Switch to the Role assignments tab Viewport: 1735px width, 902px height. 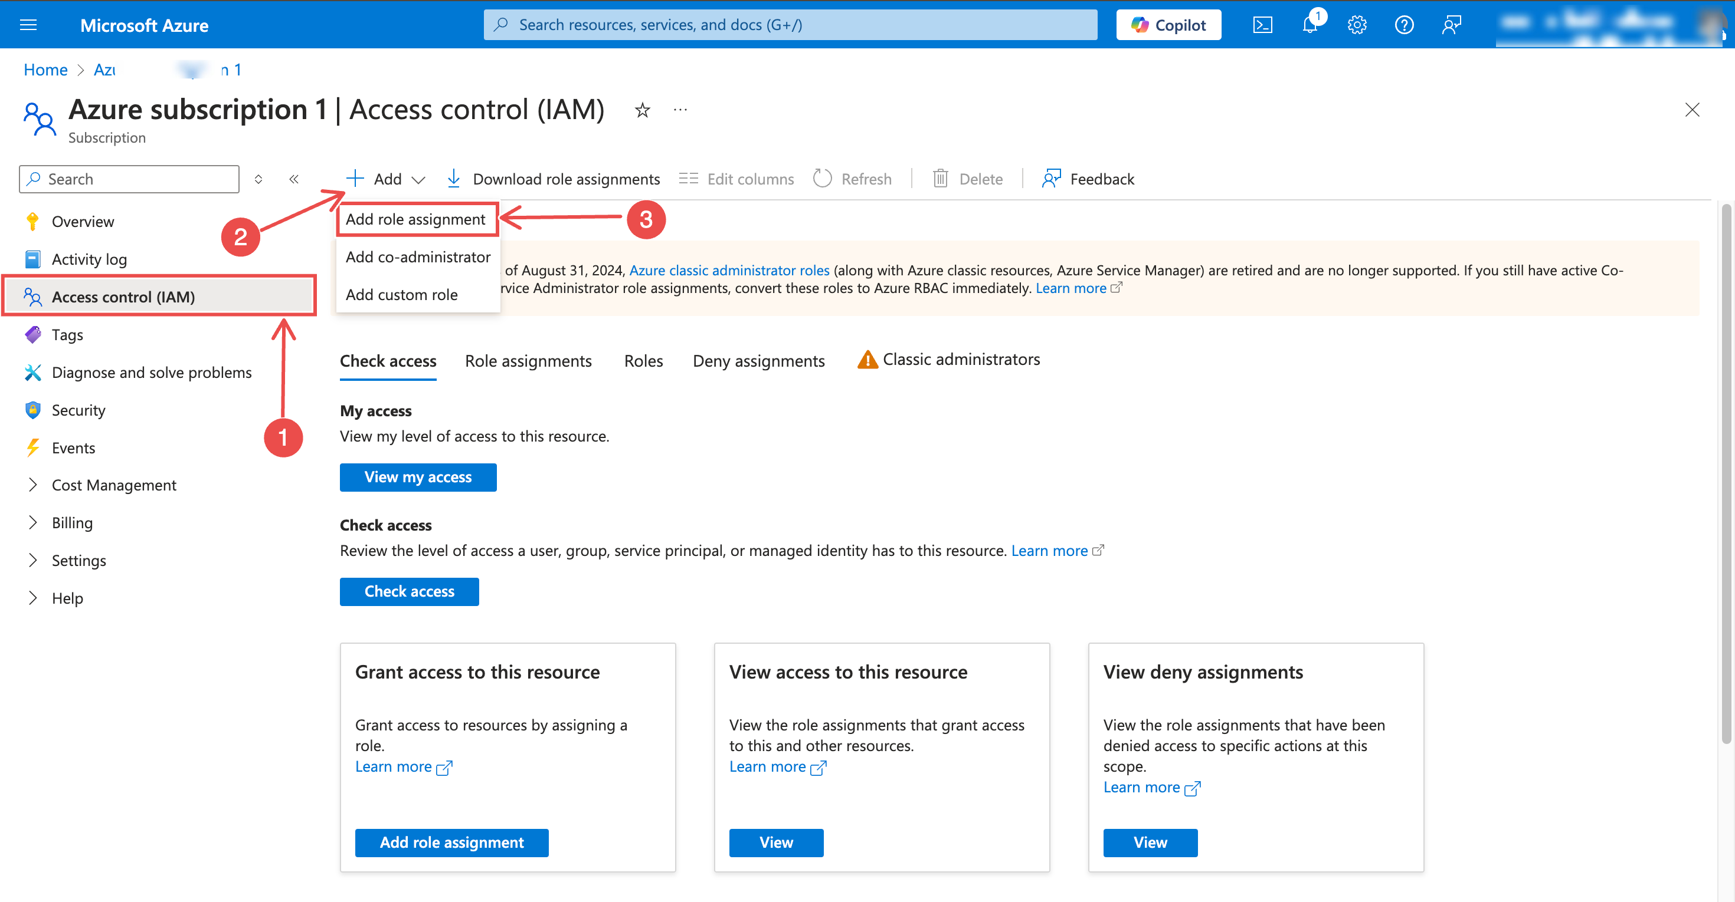point(528,361)
